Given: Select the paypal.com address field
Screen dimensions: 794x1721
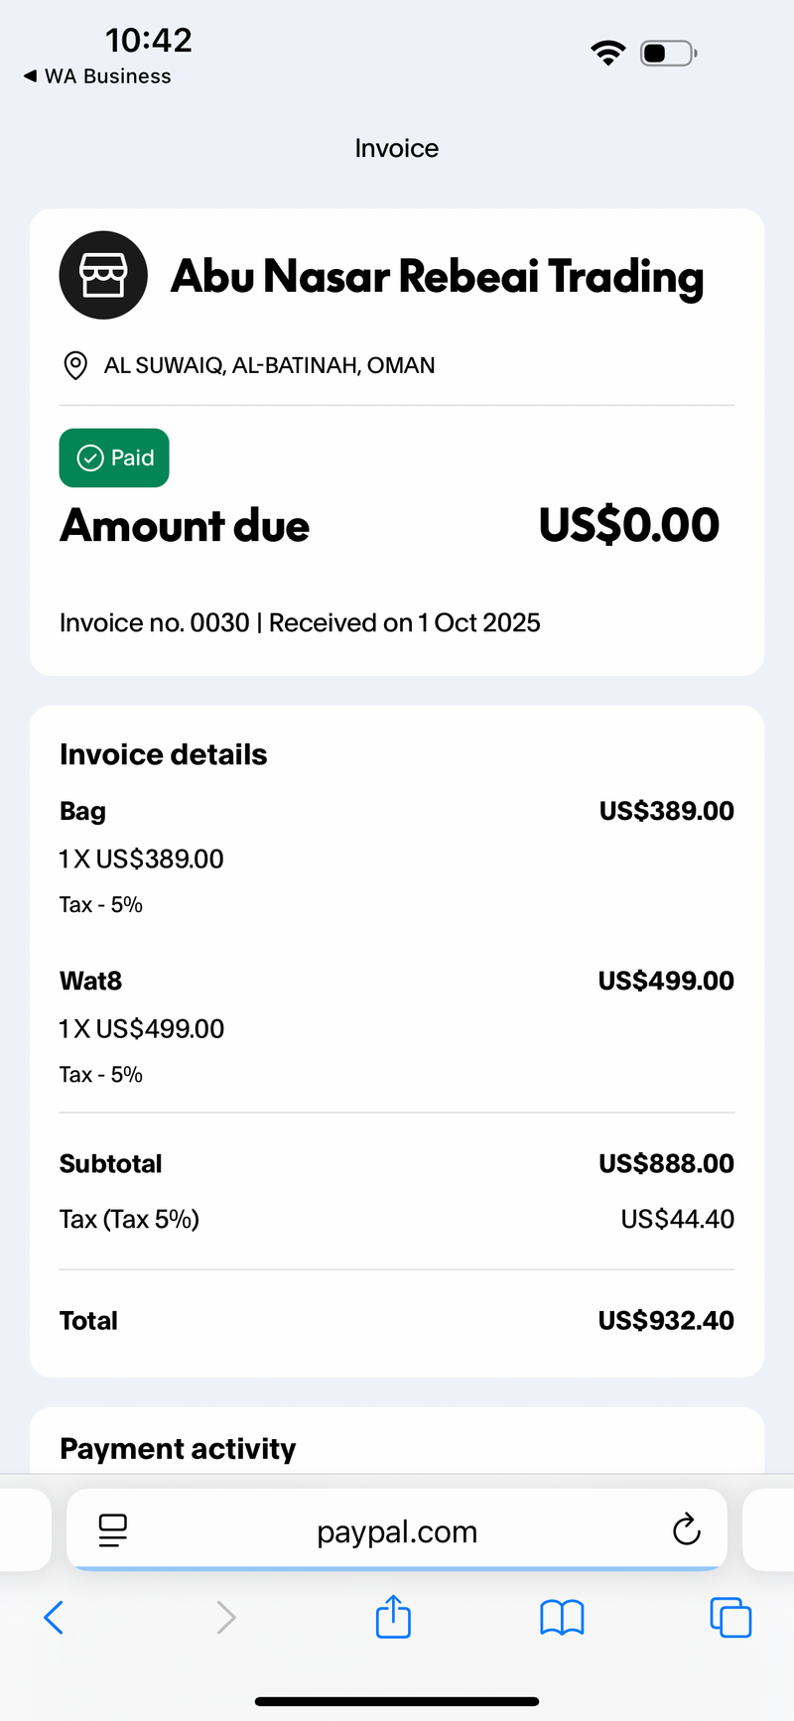Looking at the screenshot, I should tap(397, 1530).
